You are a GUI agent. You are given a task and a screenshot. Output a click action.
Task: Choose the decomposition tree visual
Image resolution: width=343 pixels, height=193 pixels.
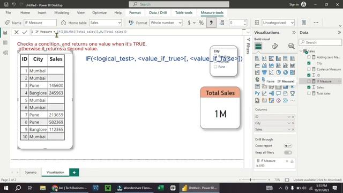point(271,93)
